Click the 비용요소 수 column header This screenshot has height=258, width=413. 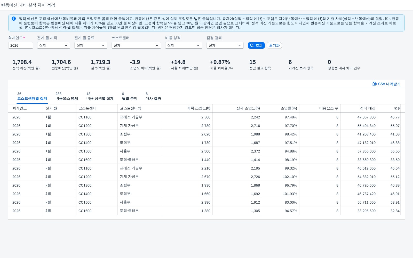tap(320, 108)
